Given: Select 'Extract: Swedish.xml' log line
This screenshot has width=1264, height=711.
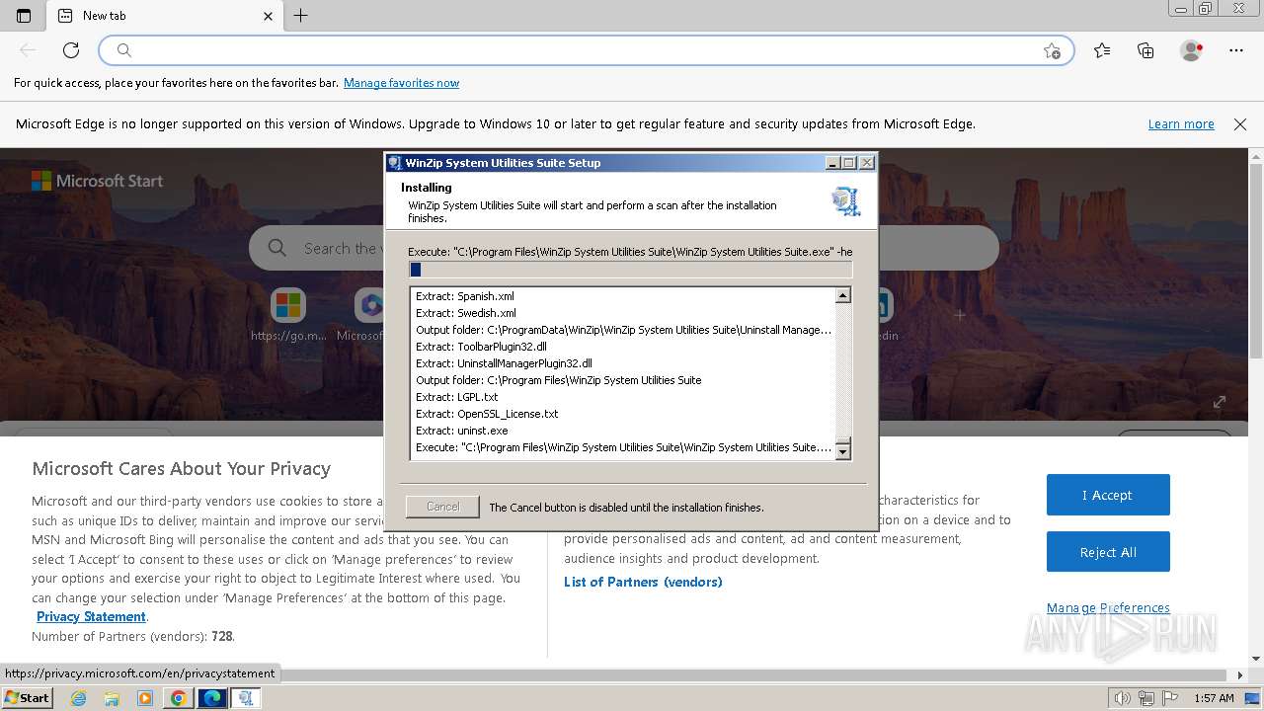Looking at the screenshot, I should (x=465, y=313).
